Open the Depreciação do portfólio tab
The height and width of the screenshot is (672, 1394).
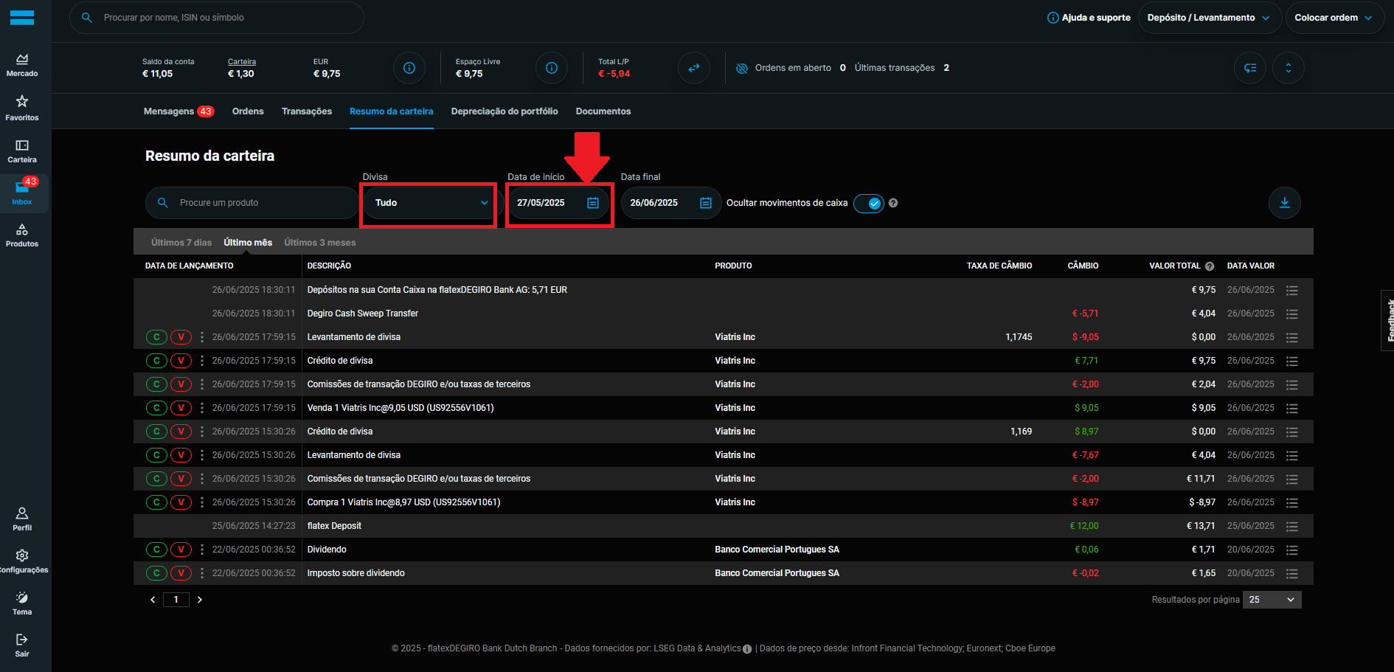pos(504,111)
